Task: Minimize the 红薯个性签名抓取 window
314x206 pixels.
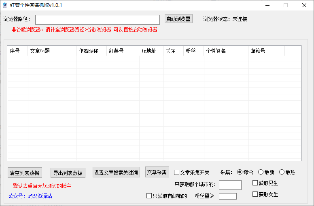Action: (267, 5)
